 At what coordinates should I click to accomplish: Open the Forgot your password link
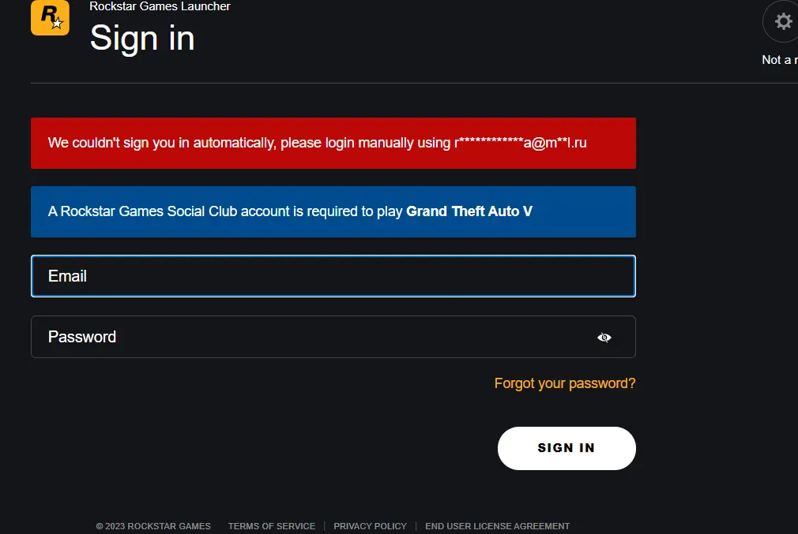click(x=564, y=383)
